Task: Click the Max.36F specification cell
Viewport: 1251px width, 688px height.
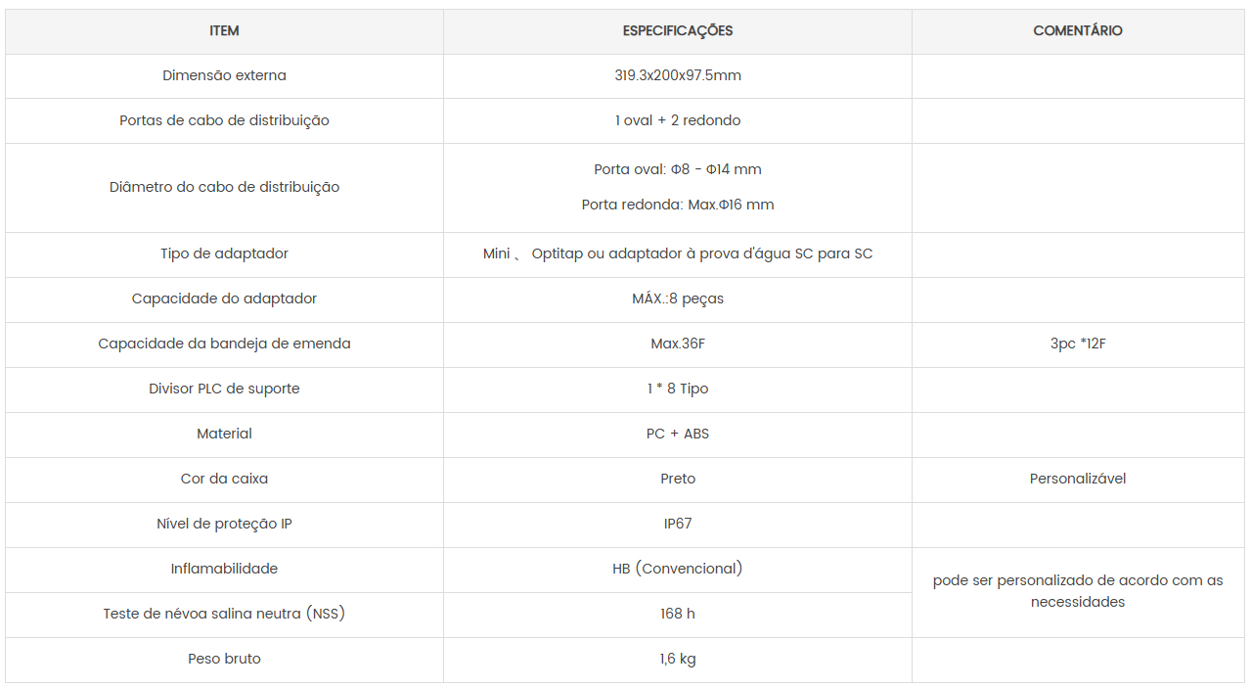Action: (678, 344)
